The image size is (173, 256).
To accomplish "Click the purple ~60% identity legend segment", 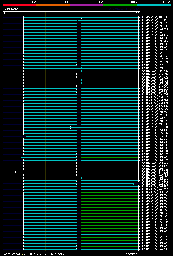I will click(86, 5).
